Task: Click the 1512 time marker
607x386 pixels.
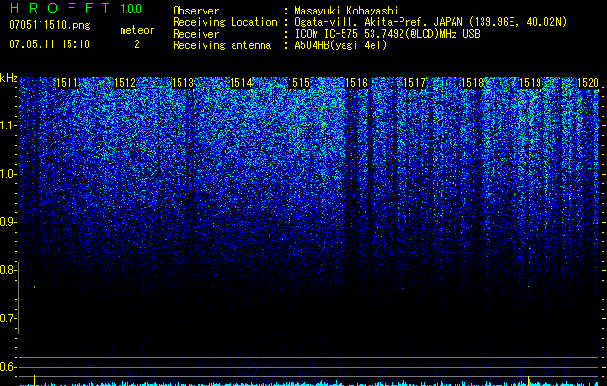Action: coord(125,83)
